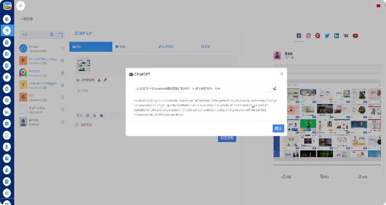Select LinkedIn icon in preview platform row

[337, 36]
